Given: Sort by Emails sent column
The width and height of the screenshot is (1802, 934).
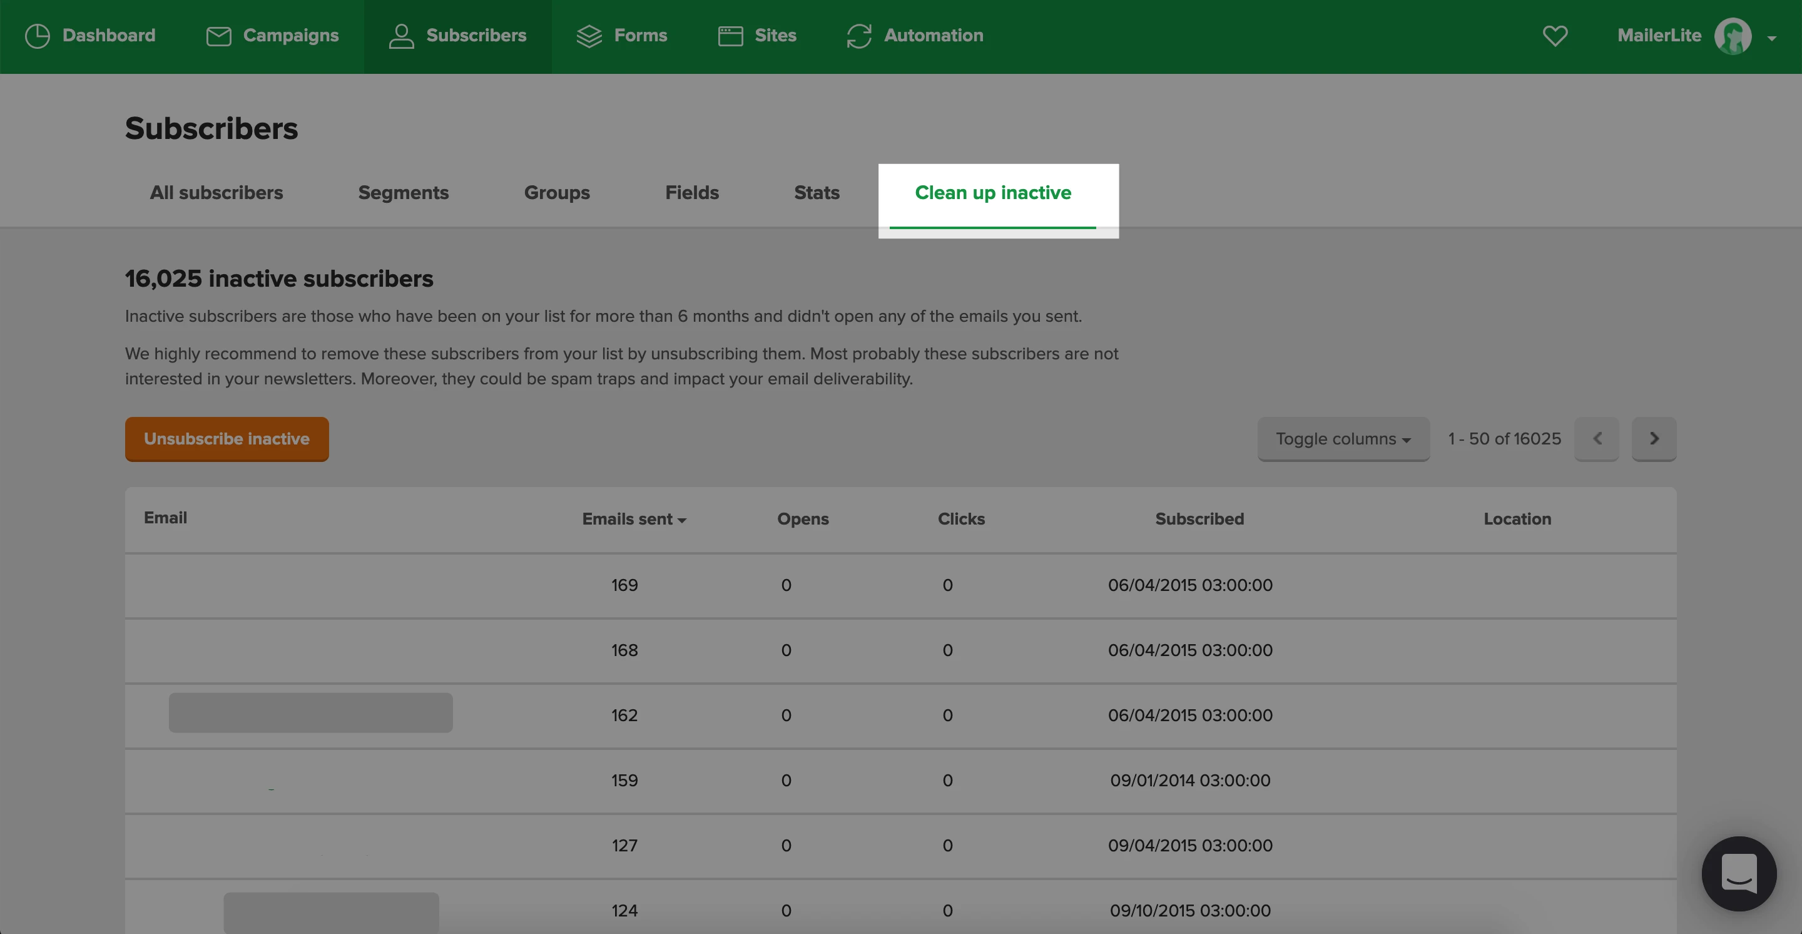Looking at the screenshot, I should click(633, 519).
